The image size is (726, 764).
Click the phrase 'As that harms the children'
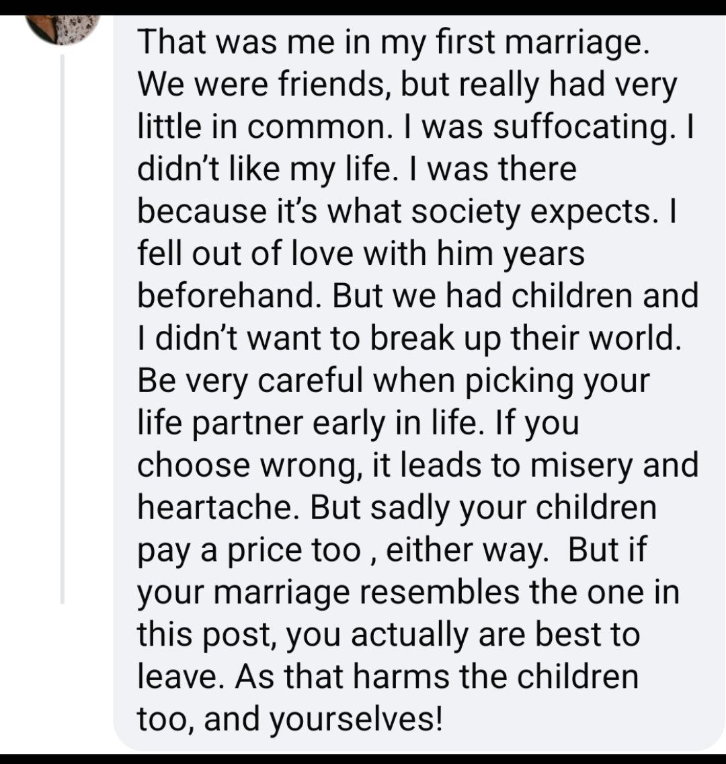pyautogui.click(x=436, y=677)
